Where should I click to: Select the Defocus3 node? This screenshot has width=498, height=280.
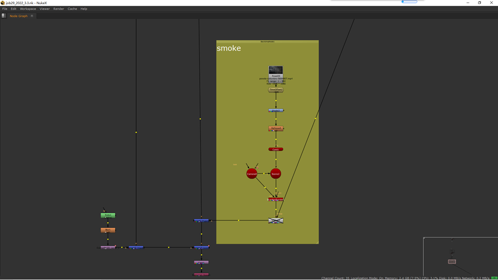(x=275, y=129)
